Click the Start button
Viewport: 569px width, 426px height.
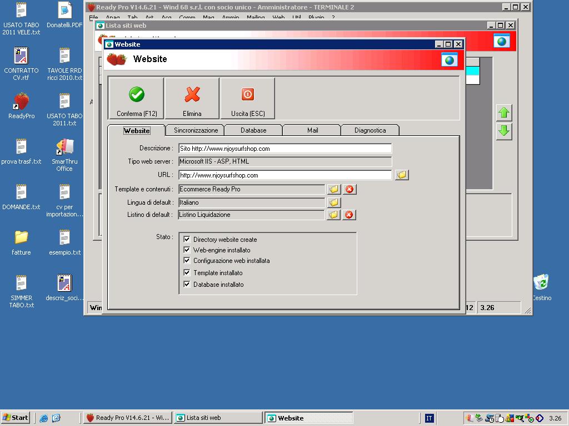pyautogui.click(x=15, y=418)
